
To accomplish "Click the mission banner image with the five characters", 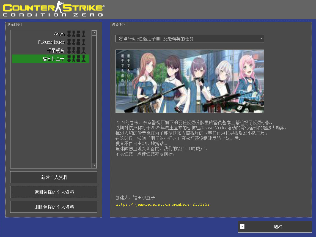I will click(189, 81).
